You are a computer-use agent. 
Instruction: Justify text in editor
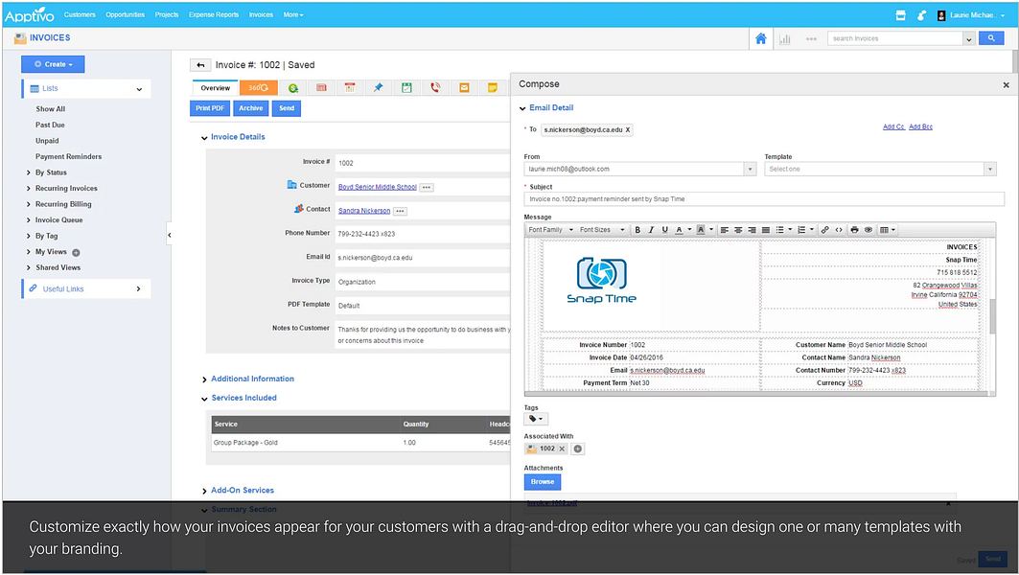(766, 230)
